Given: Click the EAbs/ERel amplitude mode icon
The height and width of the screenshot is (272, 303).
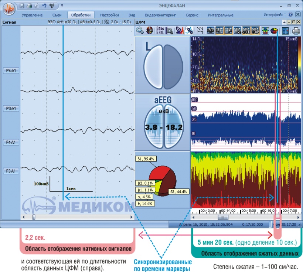Looking at the screenshot, I should point(160,30).
